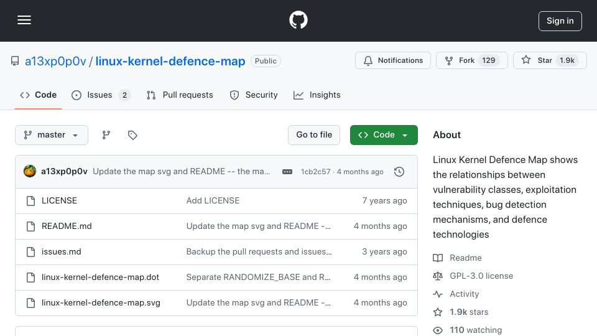Image resolution: width=597 pixels, height=336 pixels.
Task: View tags via the tag icon
Action: [x=132, y=135]
